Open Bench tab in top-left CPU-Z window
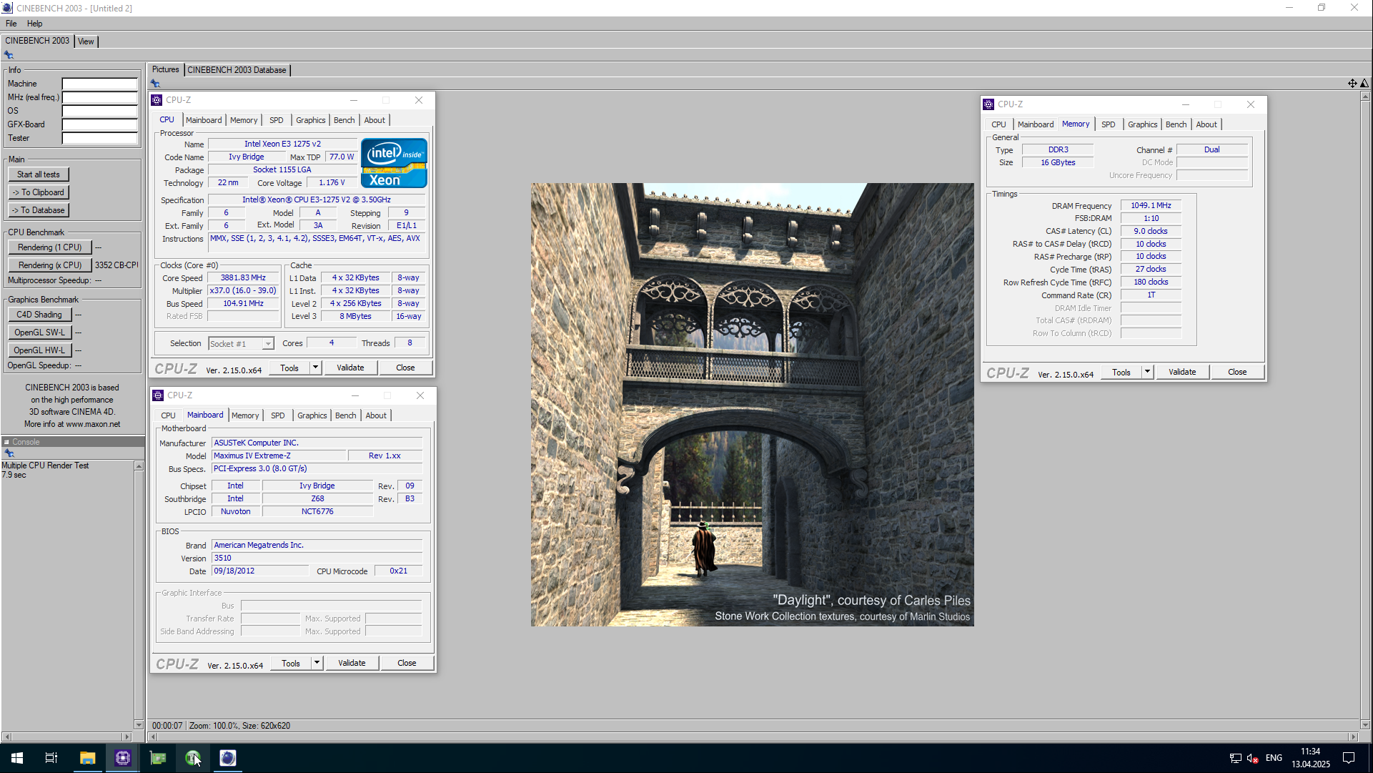The height and width of the screenshot is (773, 1373). pyautogui.click(x=344, y=120)
